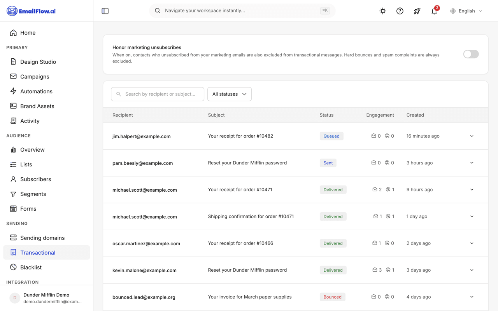
Task: Click 'Shipping confirmation for order #10471' subject
Action: 251,217
